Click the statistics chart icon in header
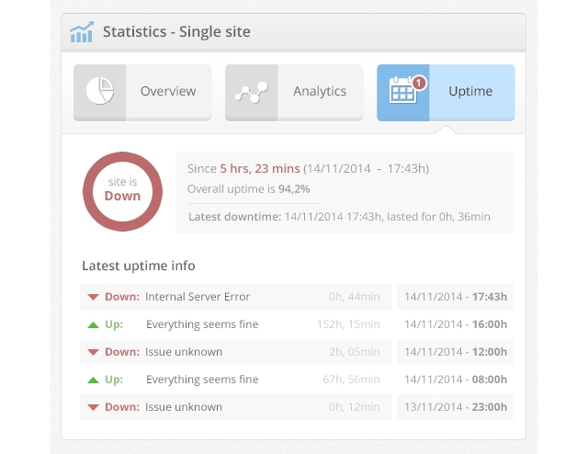This screenshot has width=588, height=454. [x=82, y=32]
